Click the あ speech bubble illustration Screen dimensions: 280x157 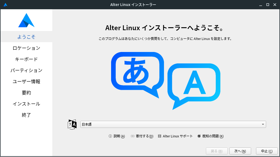coord(137,75)
